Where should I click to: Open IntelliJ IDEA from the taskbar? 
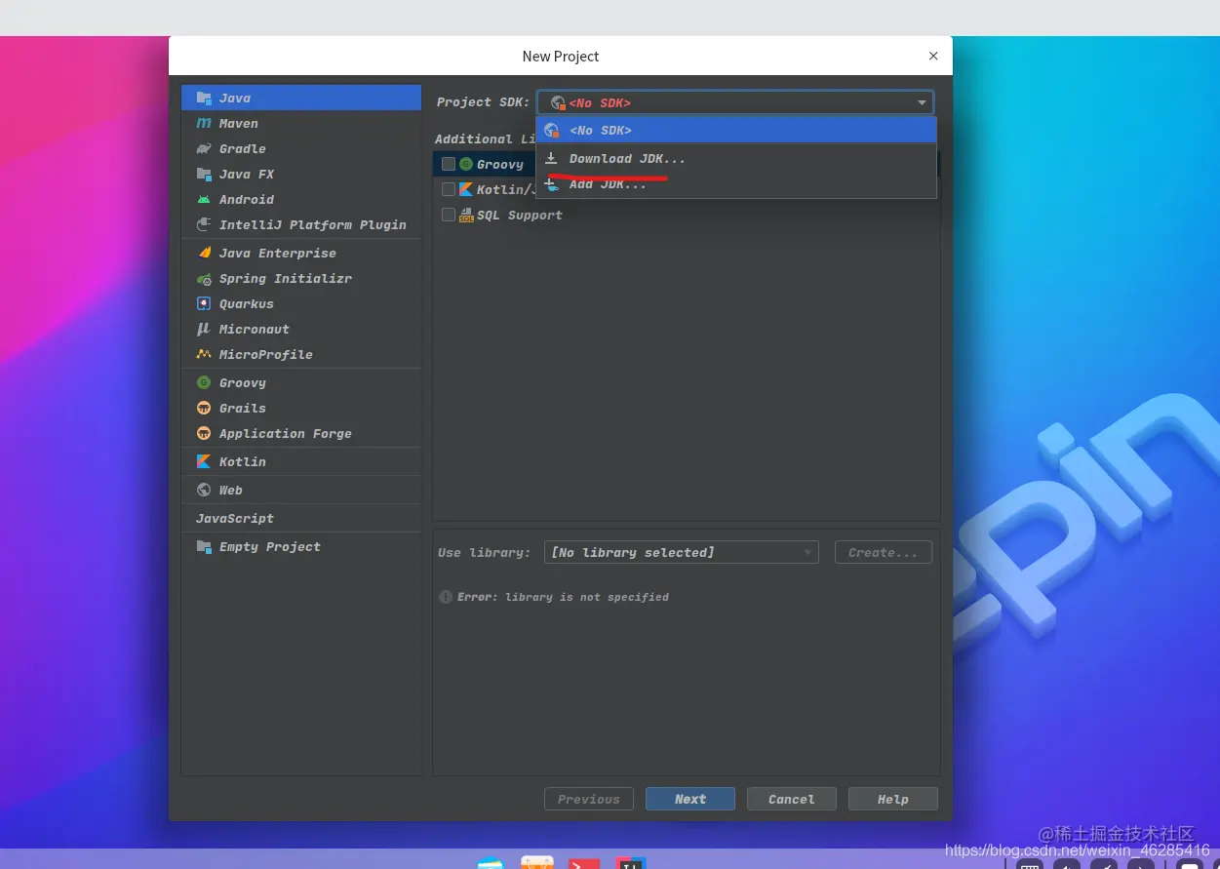631,863
